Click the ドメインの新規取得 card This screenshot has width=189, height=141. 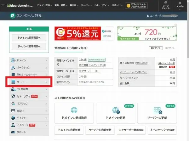click(x=74, y=113)
